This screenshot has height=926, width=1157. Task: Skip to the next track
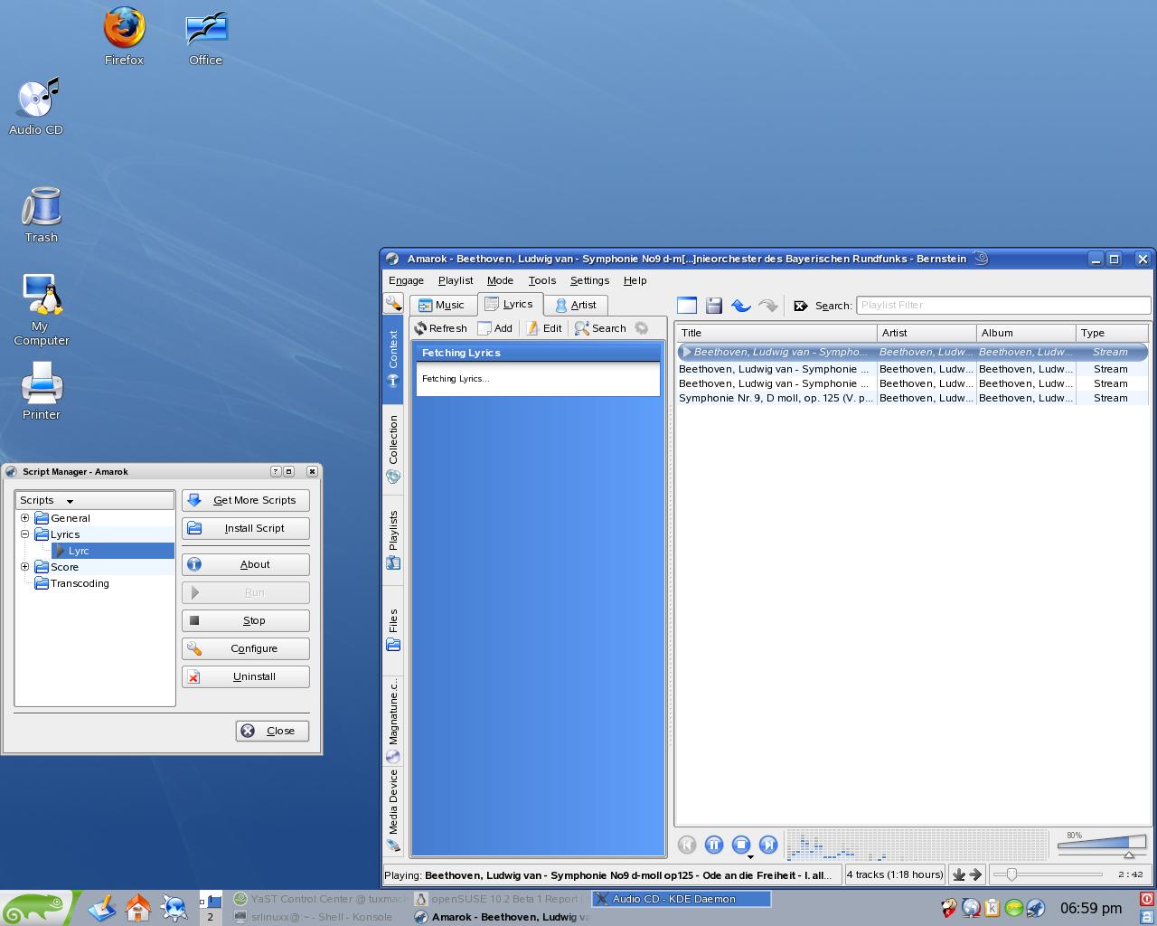pos(768,845)
